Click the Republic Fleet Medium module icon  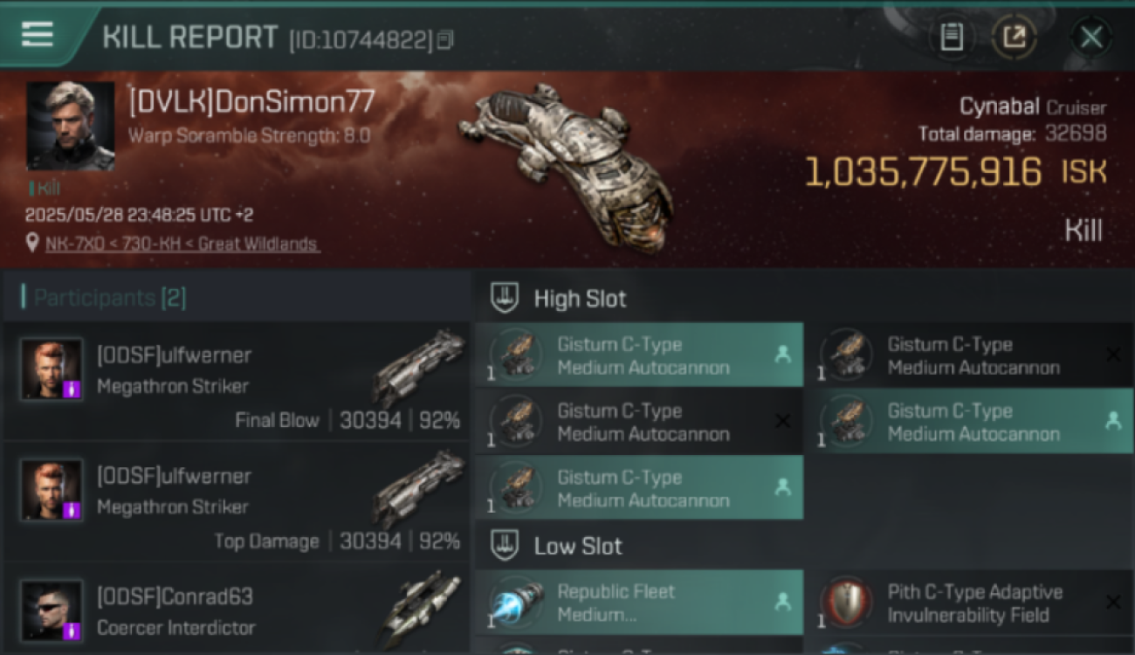point(516,603)
